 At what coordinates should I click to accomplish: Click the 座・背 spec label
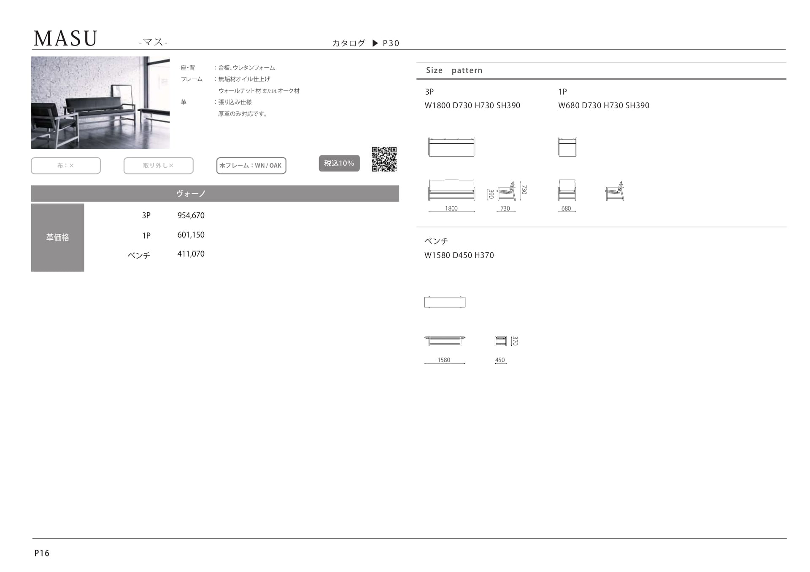(x=188, y=68)
